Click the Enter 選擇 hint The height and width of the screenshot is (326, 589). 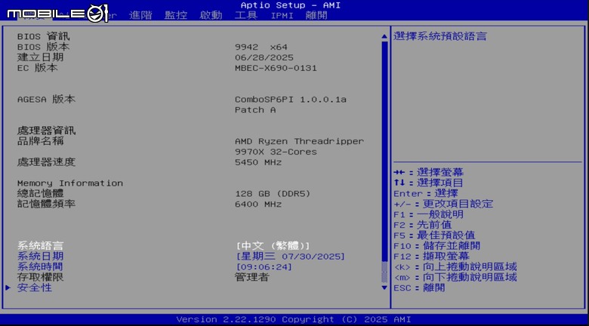(x=426, y=194)
